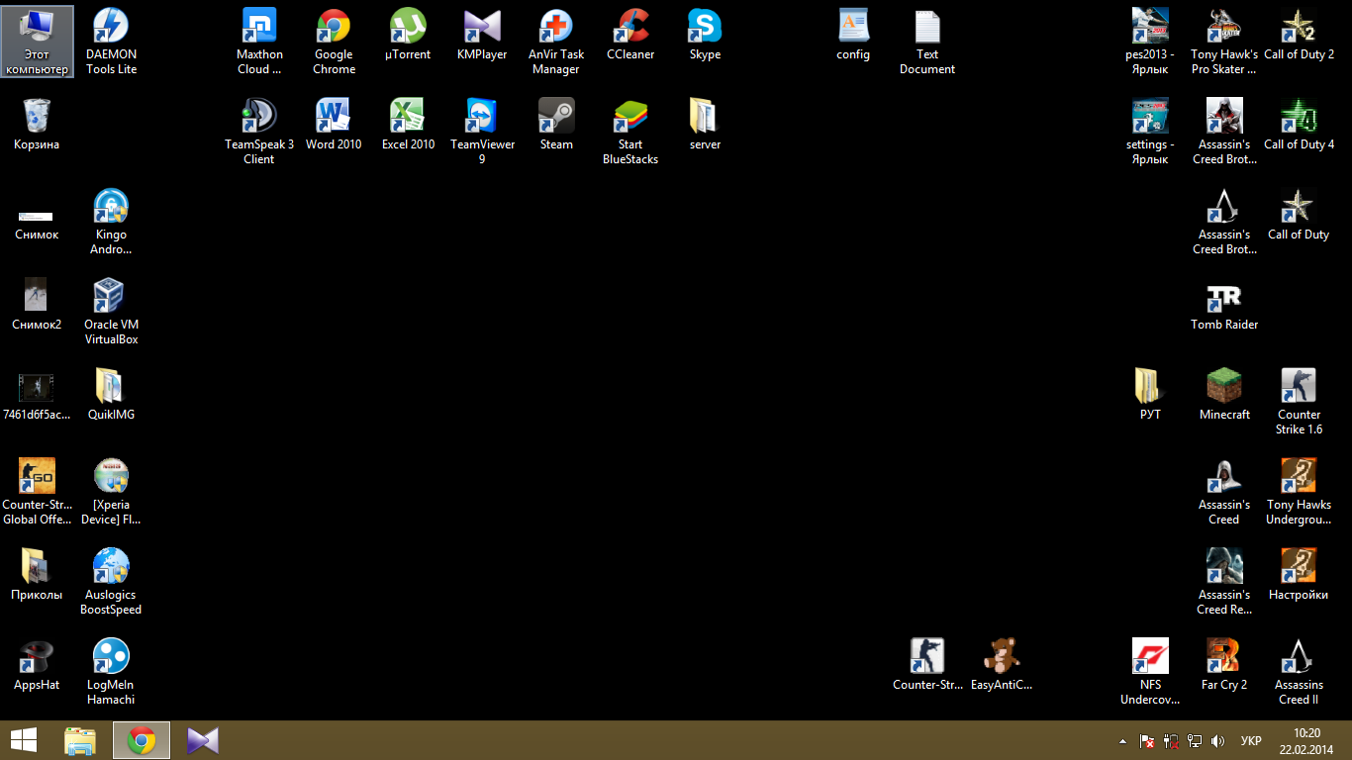Open the Action Center flag icon
The height and width of the screenshot is (760, 1352).
click(x=1147, y=741)
